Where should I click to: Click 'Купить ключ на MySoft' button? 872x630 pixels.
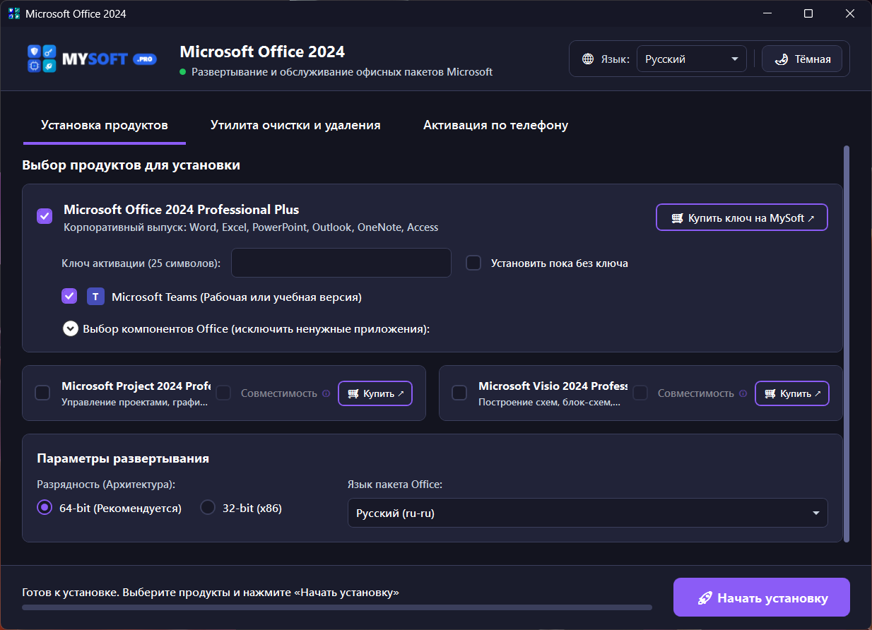(x=741, y=218)
